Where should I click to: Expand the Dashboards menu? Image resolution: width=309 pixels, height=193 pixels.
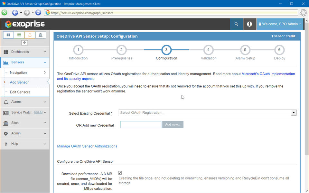point(25,52)
